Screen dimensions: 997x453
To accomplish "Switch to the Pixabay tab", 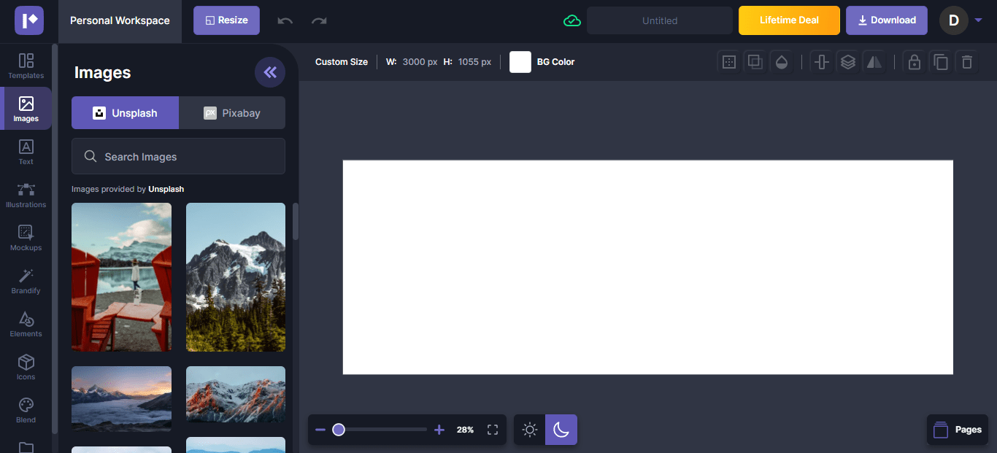I will point(232,113).
